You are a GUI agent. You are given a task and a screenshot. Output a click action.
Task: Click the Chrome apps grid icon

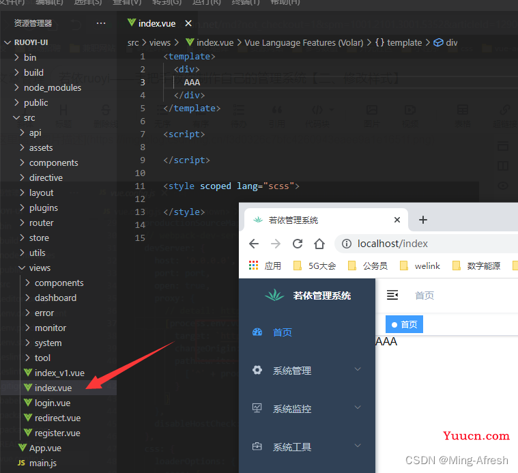point(254,266)
